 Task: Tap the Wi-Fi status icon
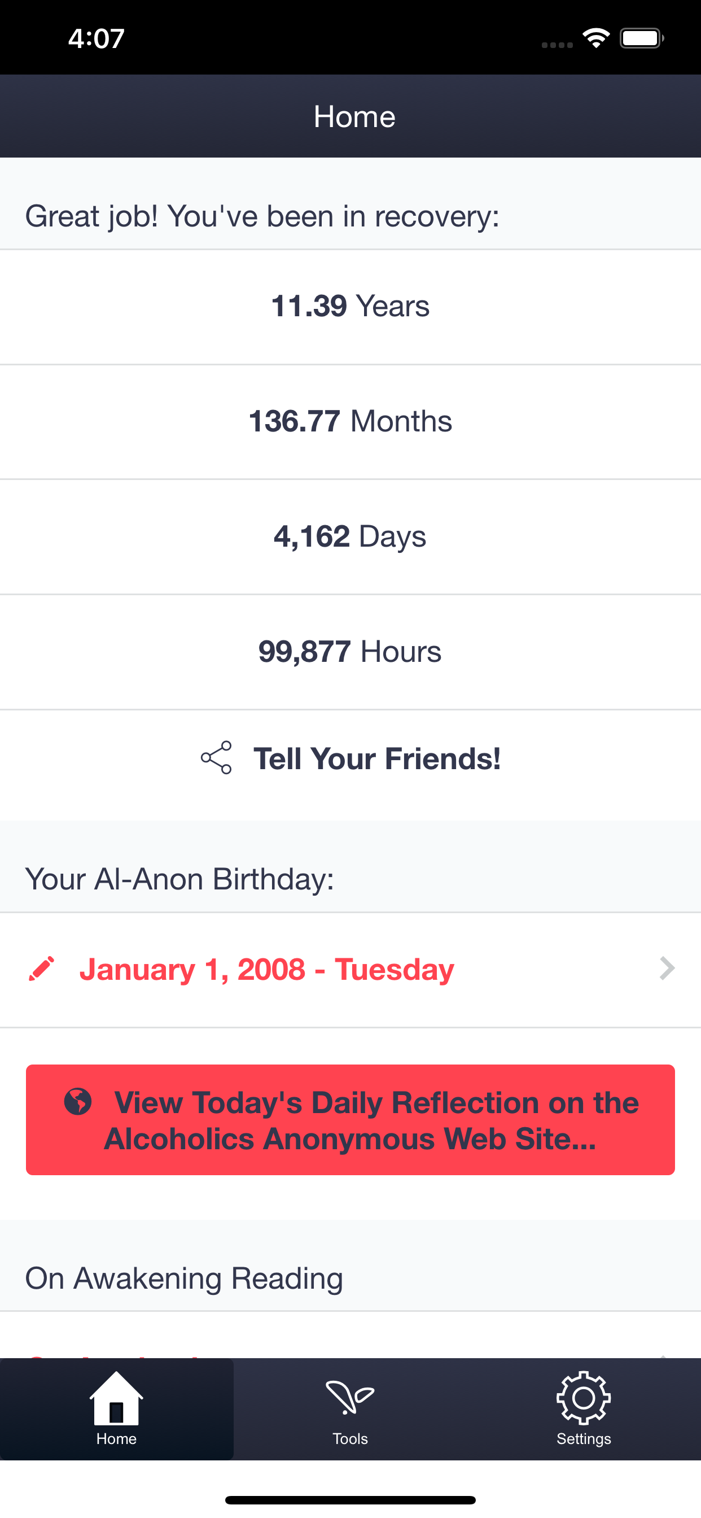tap(595, 39)
